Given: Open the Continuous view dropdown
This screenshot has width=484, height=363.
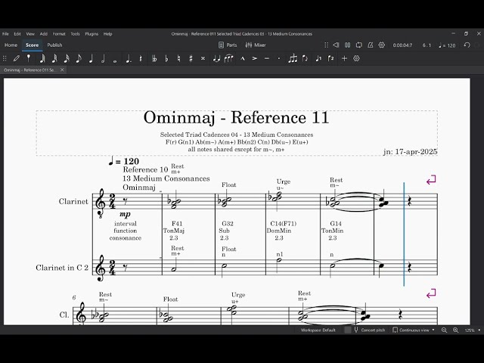Looking at the screenshot, I should tap(414, 330).
